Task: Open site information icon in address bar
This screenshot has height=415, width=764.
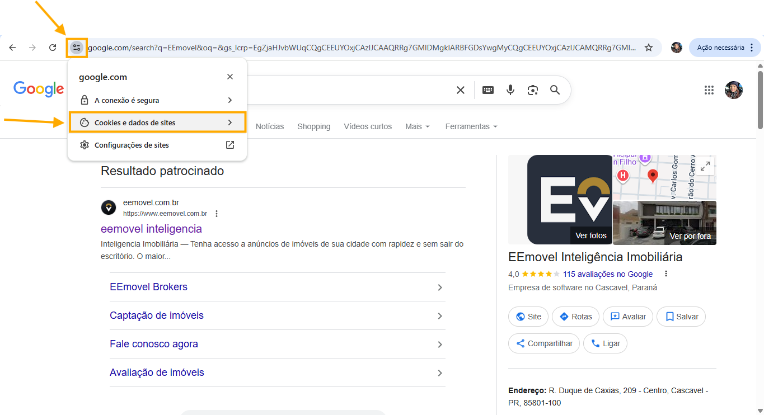Action: click(77, 48)
